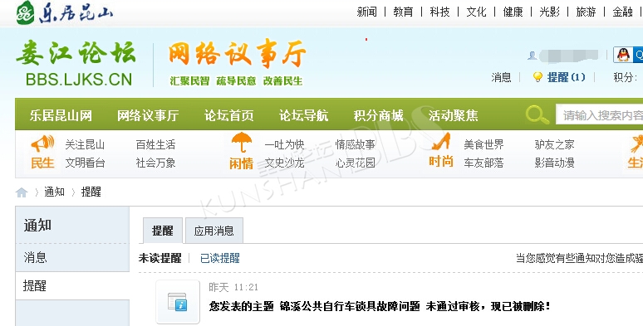The image size is (643, 326).
Task: Open the 文明看台 board
Action: tap(85, 163)
